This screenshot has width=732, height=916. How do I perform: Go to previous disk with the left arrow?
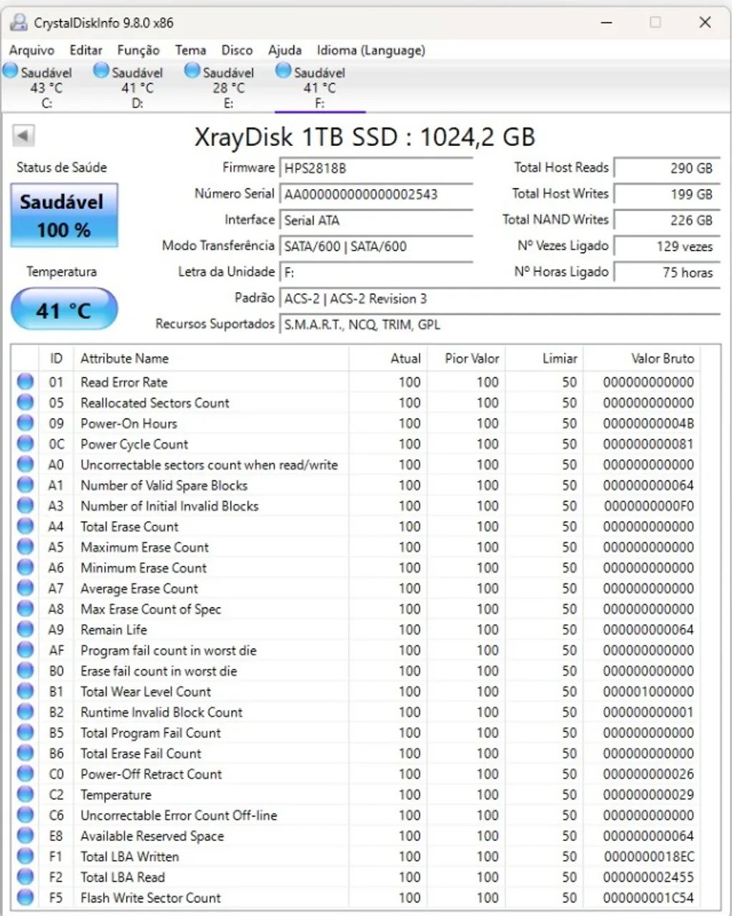coord(24,135)
